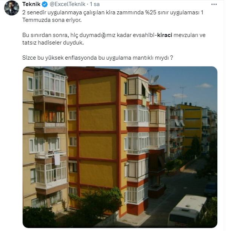Click the satellite dish on the rooftop
Screen dimensions: 226x231
140,71
